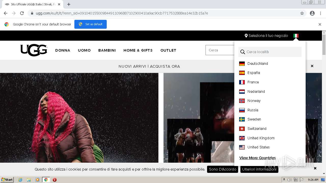326x183 pixels.
Task: Close the promo banner
Action: 312,66
